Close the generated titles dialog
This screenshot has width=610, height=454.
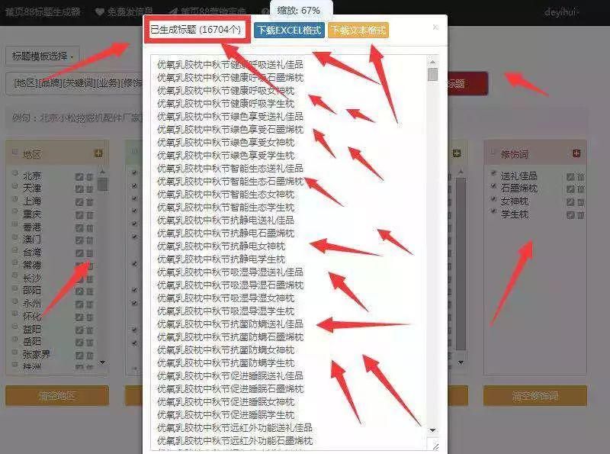pos(435,27)
